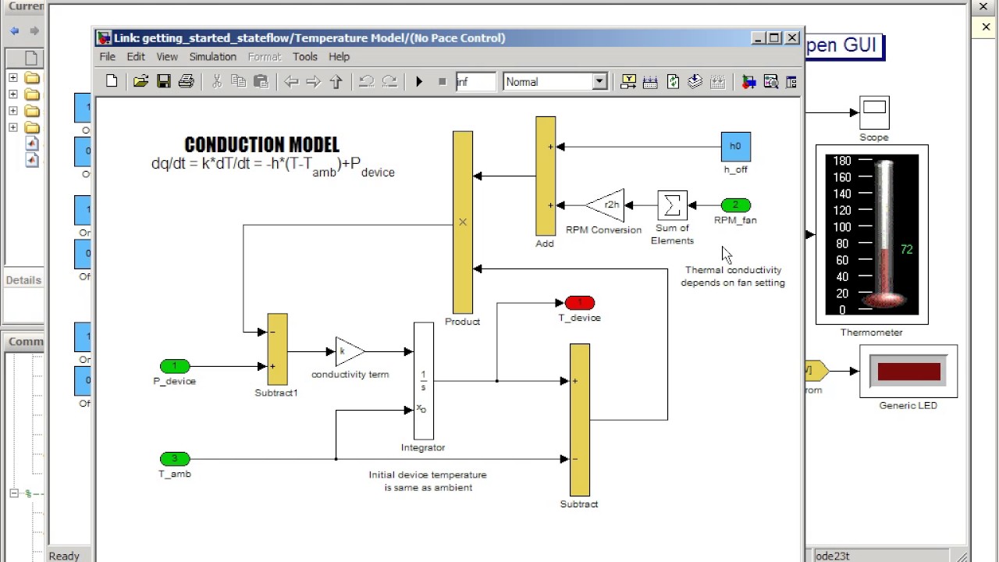Click the Thermometer gauge in background model
The height and width of the screenshot is (562, 999).
[x=872, y=234]
